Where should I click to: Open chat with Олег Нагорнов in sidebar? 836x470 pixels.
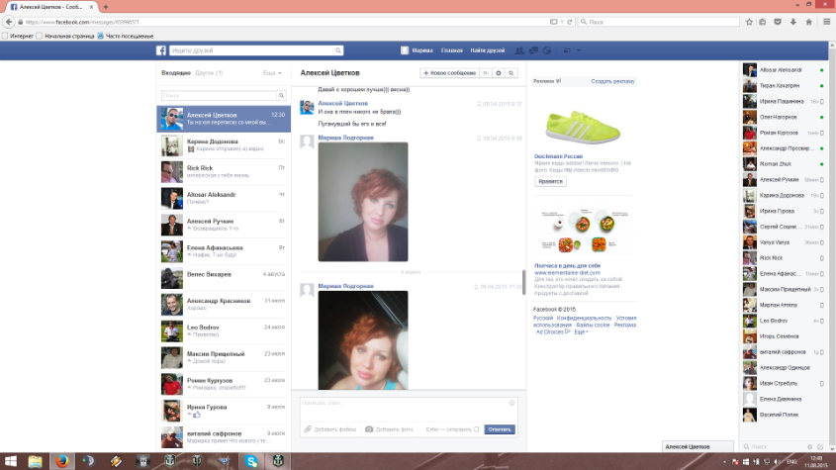click(x=784, y=117)
